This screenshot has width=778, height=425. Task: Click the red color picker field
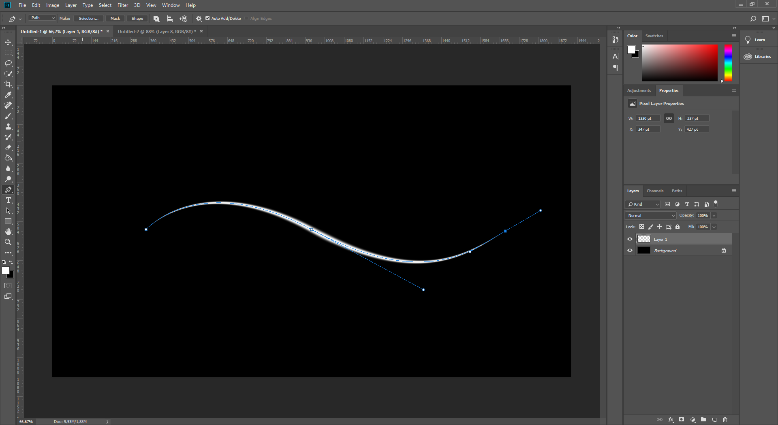point(680,63)
